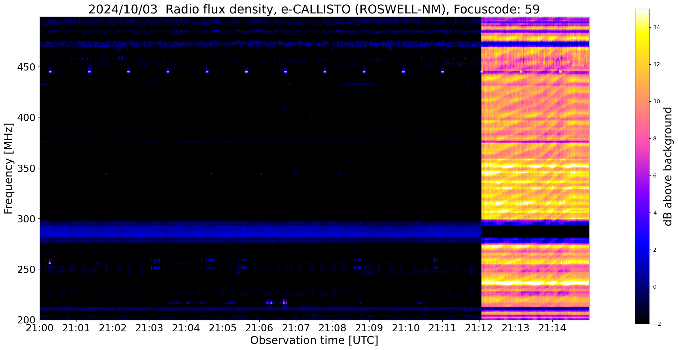
Task: Click the 21:00 time tick label
Action: pyautogui.click(x=40, y=327)
